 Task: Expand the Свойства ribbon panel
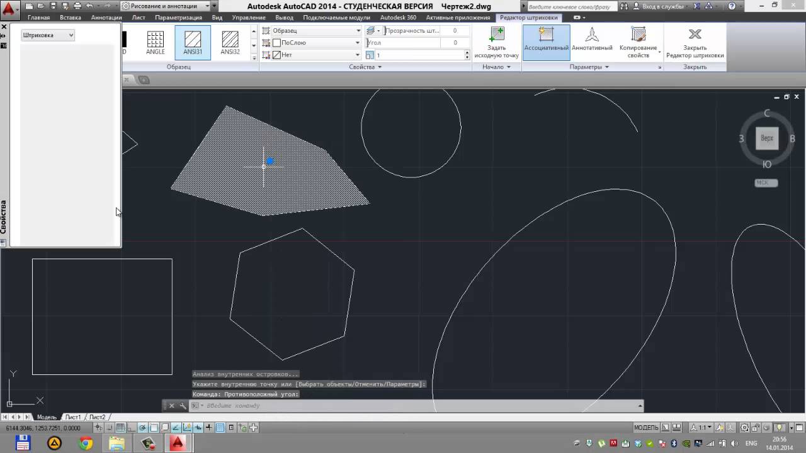click(x=365, y=67)
